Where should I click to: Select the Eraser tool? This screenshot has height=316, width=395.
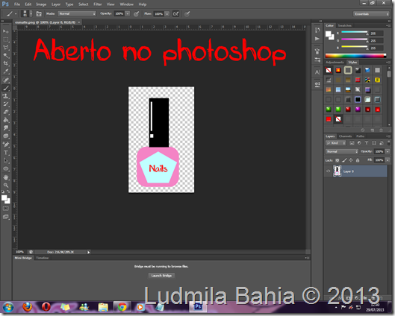click(x=5, y=112)
